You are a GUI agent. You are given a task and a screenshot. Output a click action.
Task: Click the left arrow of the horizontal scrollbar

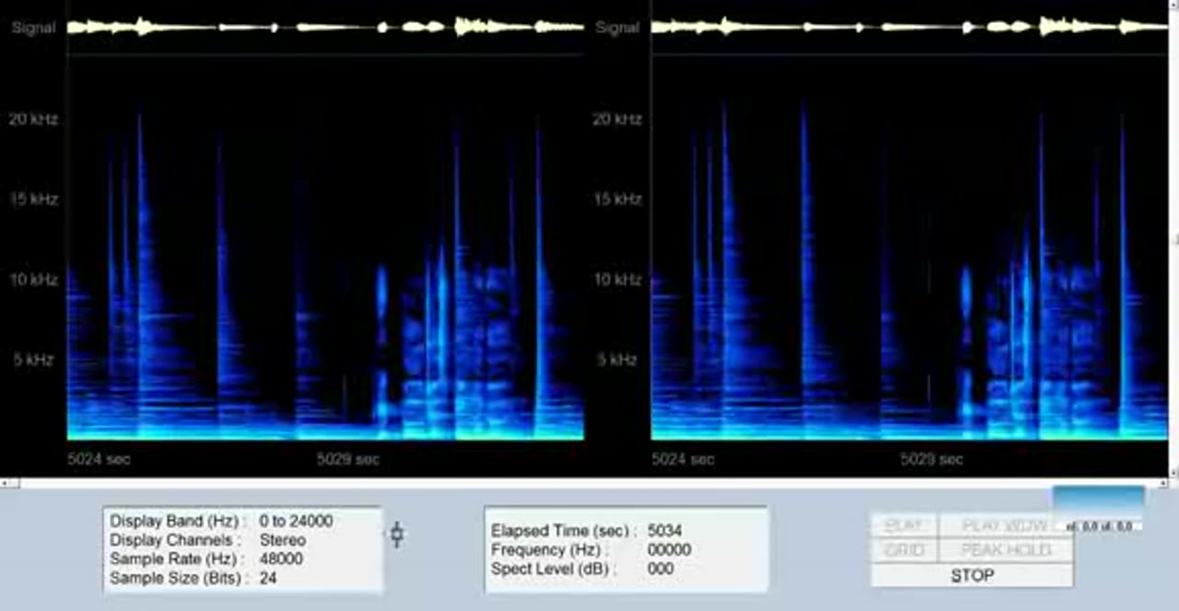(x=5, y=483)
